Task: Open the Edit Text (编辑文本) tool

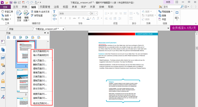Action: point(19,16)
